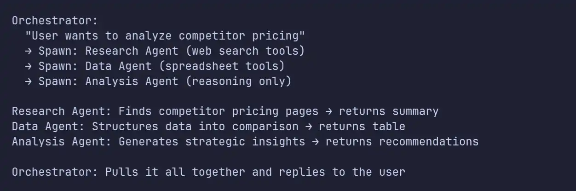Screen dimensions: 576x191
Task: Click the arrow before "Spawn: Analysis Agent"
Action: pos(29,81)
